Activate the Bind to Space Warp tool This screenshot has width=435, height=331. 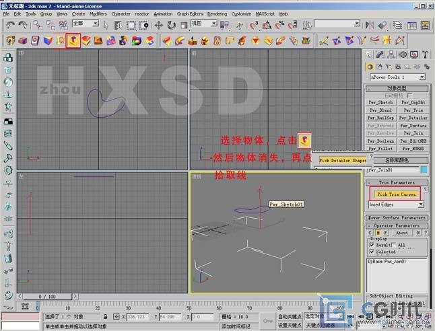tap(63, 25)
